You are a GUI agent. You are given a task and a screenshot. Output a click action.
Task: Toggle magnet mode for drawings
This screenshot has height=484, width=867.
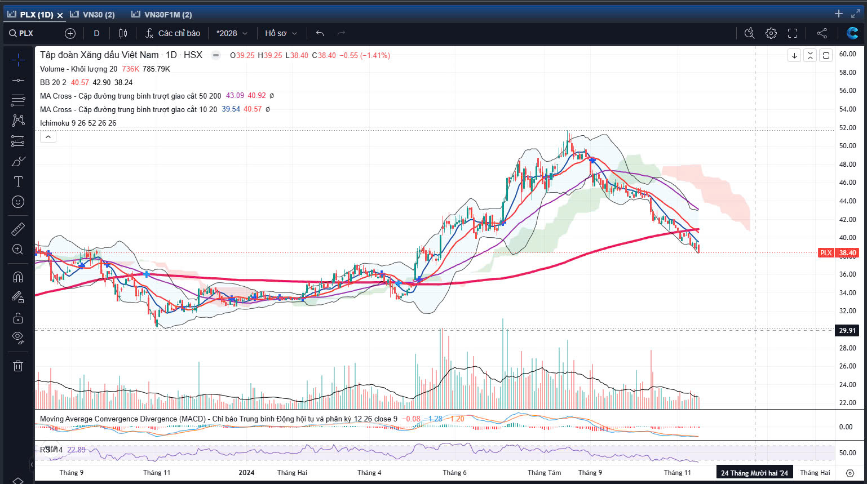coord(18,277)
